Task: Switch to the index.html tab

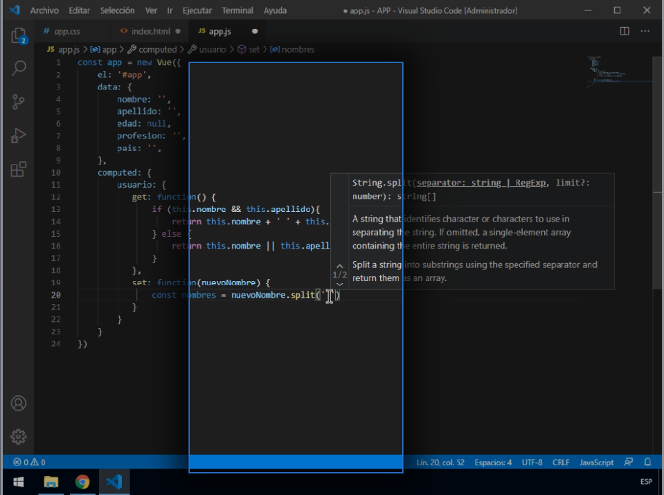Action: pyautogui.click(x=150, y=31)
